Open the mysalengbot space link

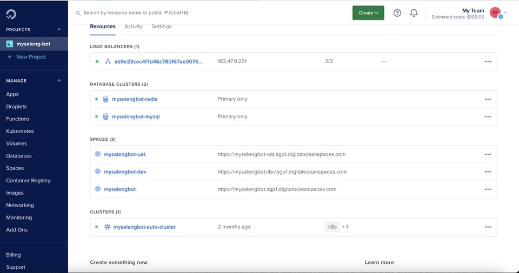[x=120, y=189]
